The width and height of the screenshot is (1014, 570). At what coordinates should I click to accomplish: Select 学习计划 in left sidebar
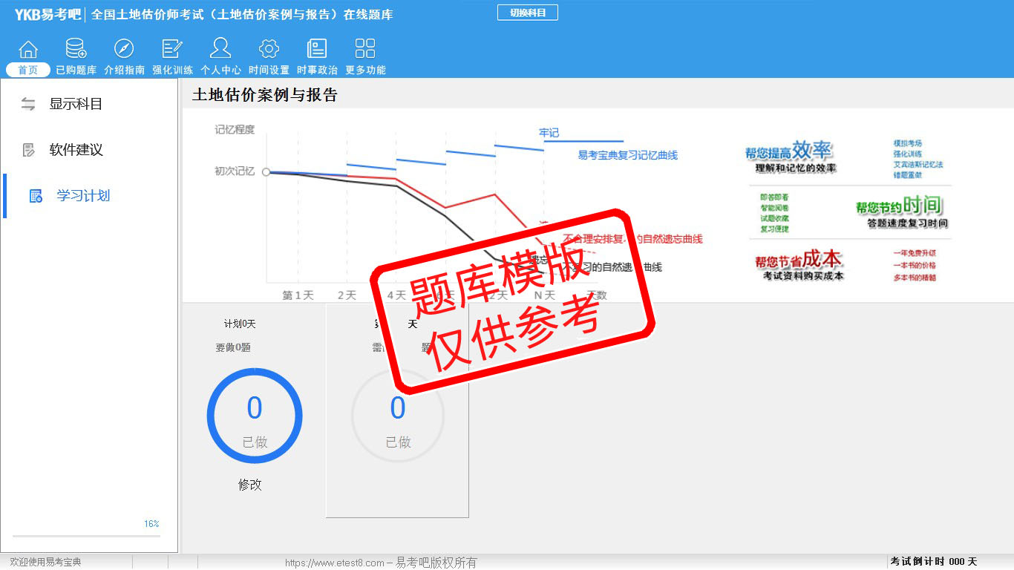82,196
